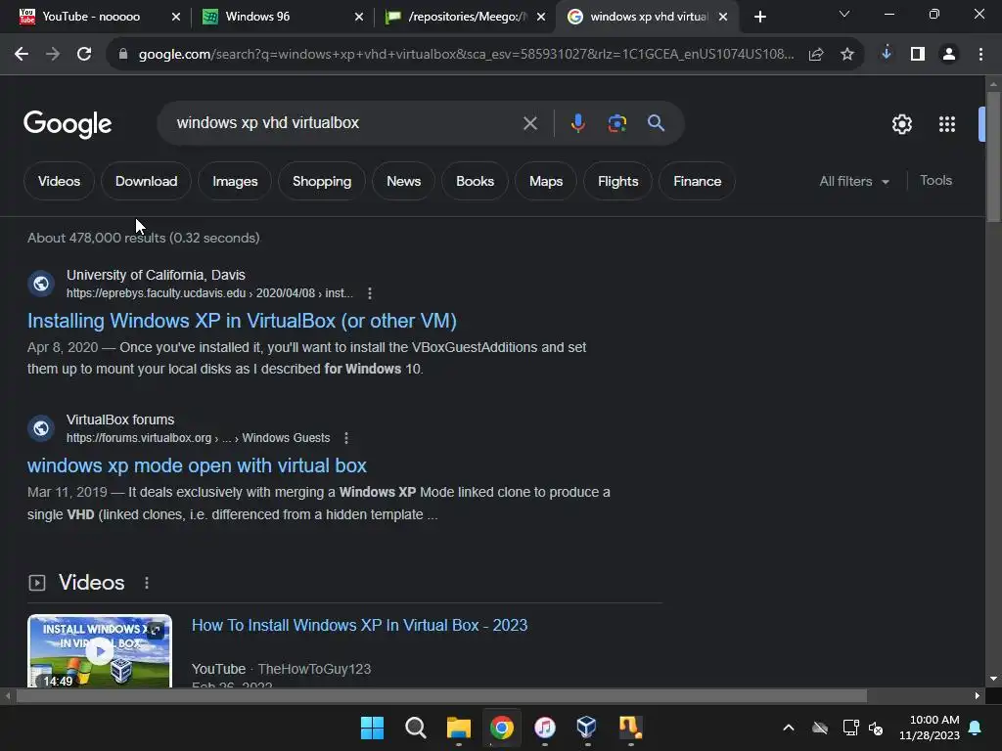This screenshot has height=751, width=1002.
Task: Click the browser forward arrow
Action: (53, 55)
